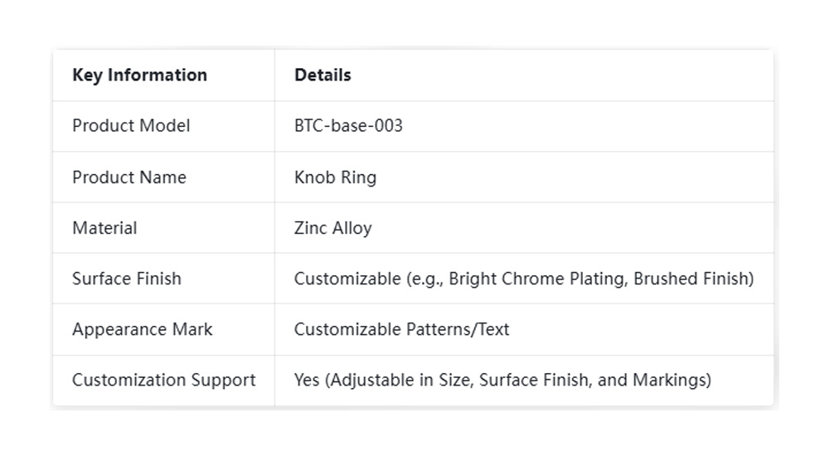Select the "Product Name" label cell
Image resolution: width=829 pixels, height=456 pixels.
[x=129, y=177]
